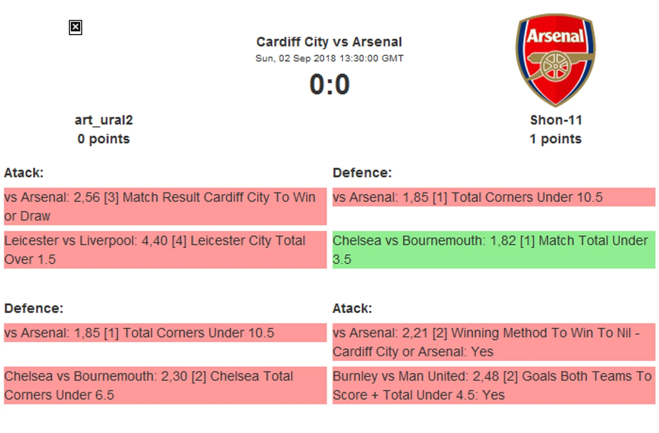Screen dimensions: 659x433
Task: Click the broken Cardiff City logo image
Action: coord(75,28)
